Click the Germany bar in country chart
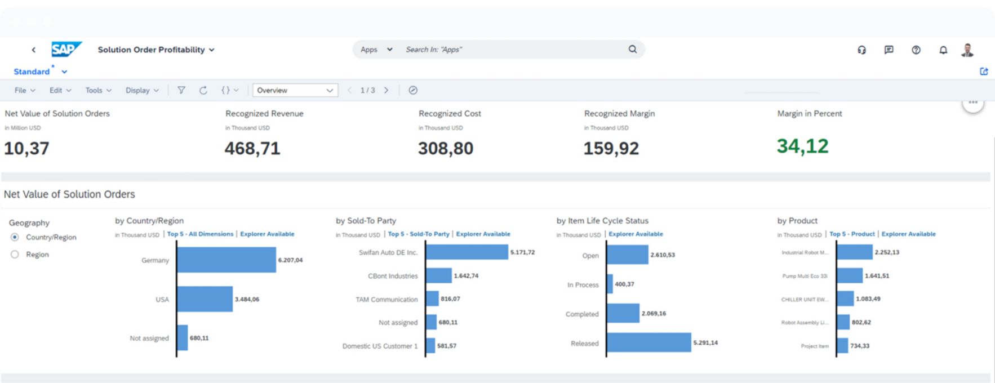The height and width of the screenshot is (383, 995). click(226, 260)
